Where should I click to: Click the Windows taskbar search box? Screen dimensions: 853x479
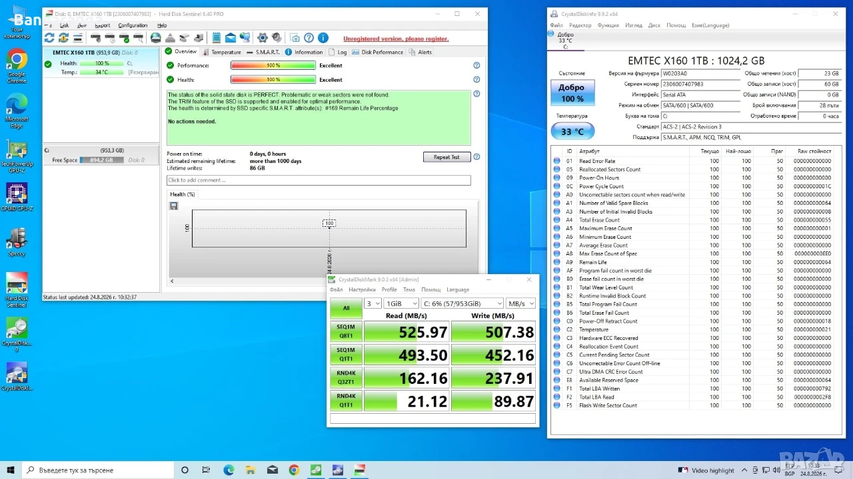99,470
